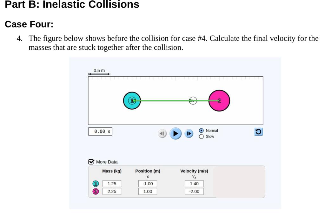Select the pink ball in the simulation area
The height and width of the screenshot is (217, 325).
(x=219, y=100)
